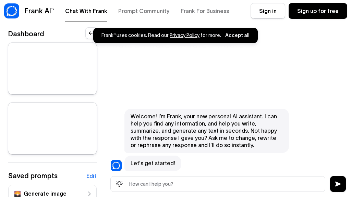
Task: Click the Sign in button
Action: coord(268,11)
